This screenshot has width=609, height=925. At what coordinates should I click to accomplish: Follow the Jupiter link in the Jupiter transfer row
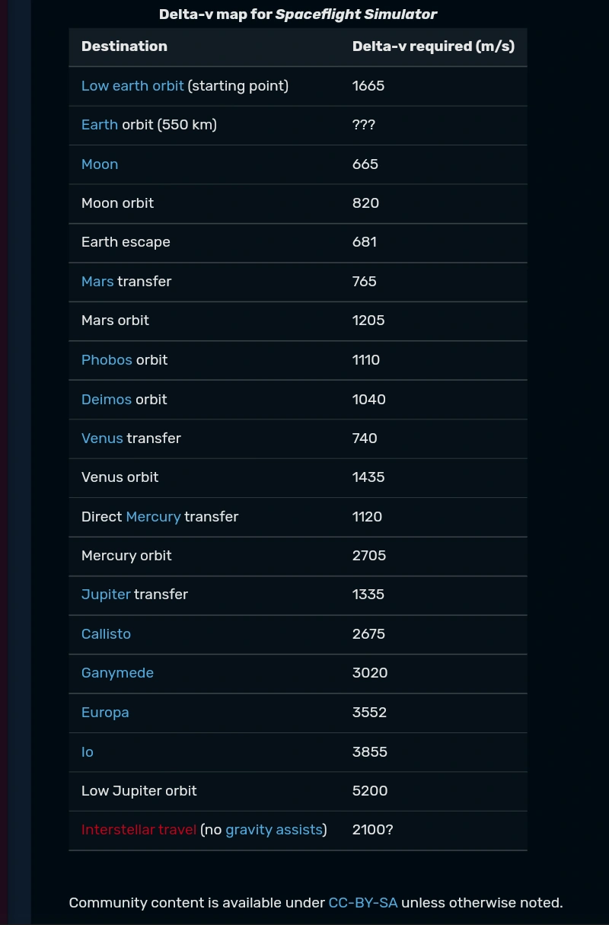[x=106, y=595]
